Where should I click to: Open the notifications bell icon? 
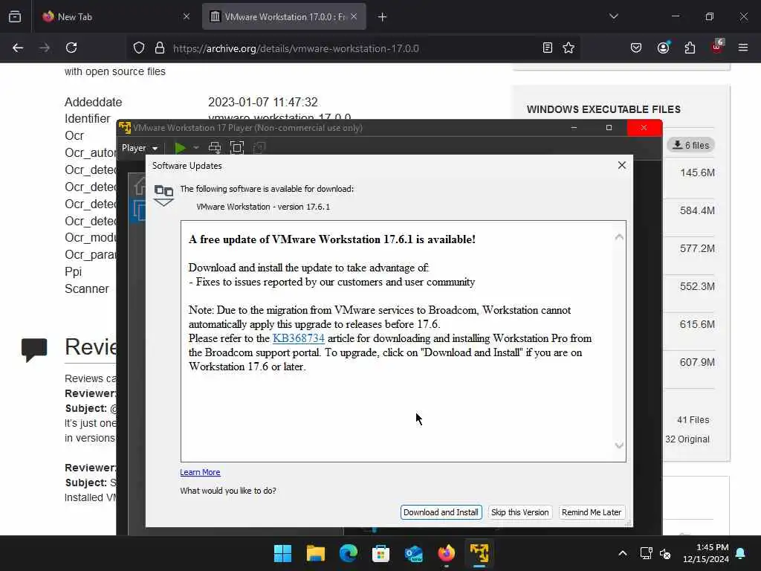point(741,553)
